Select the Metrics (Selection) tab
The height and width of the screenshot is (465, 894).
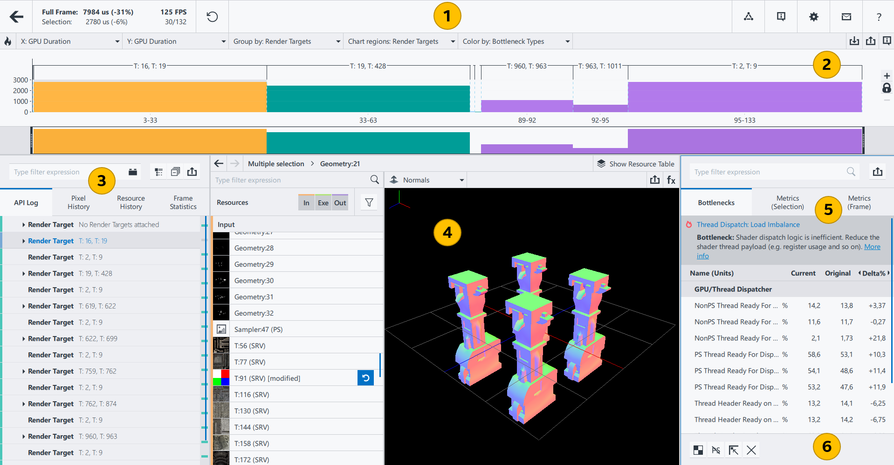(x=787, y=202)
